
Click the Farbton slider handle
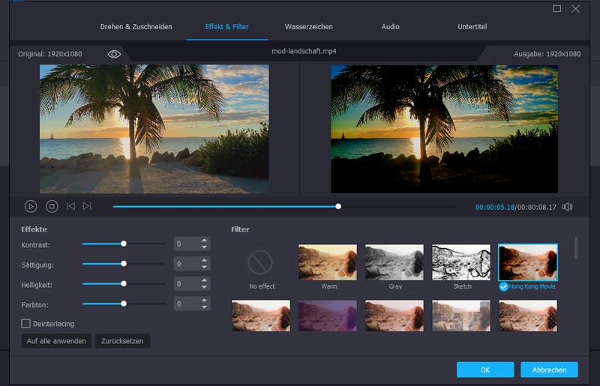point(124,304)
